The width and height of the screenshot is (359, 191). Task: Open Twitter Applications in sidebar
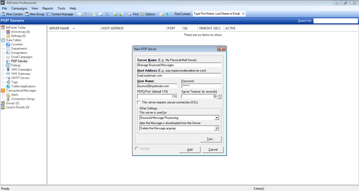[24, 87]
